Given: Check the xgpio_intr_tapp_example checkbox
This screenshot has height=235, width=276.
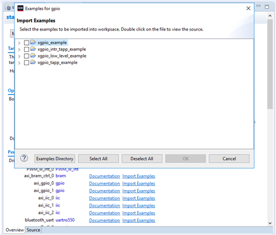Looking at the screenshot, I should pos(27,49).
